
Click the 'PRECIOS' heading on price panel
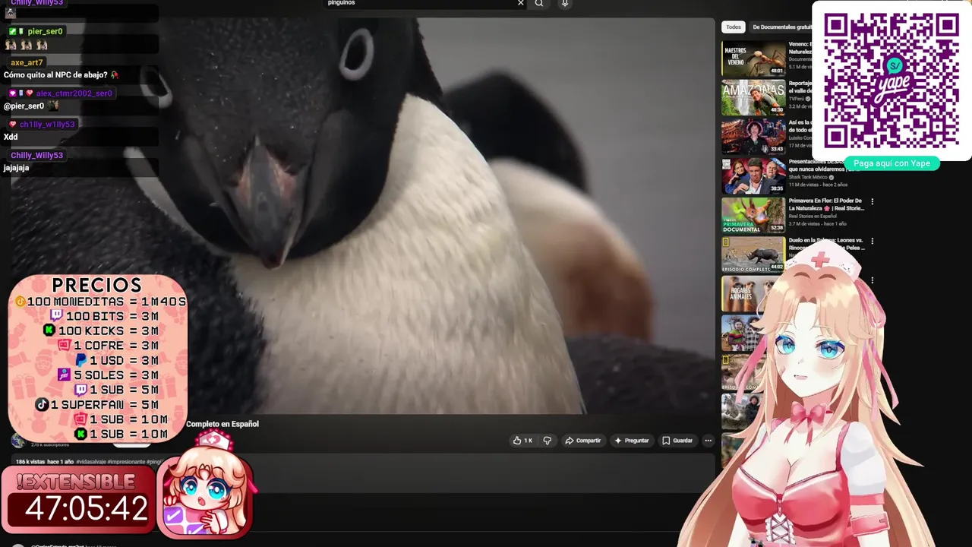pyautogui.click(x=97, y=285)
